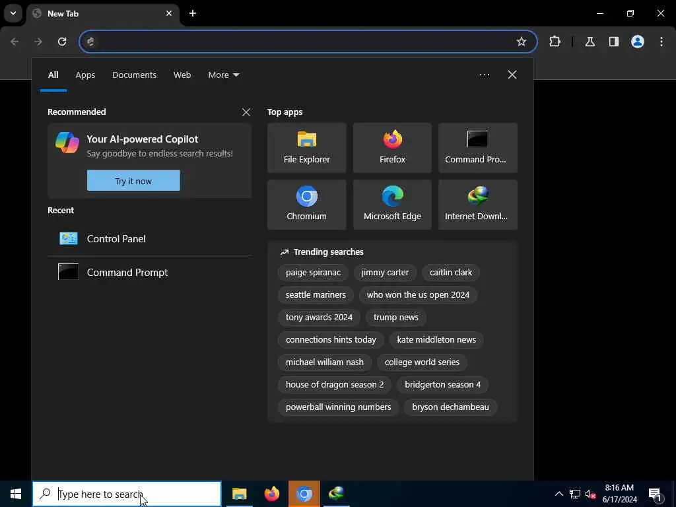Image resolution: width=676 pixels, height=507 pixels.
Task: Click the Try it now button
Action: (133, 181)
